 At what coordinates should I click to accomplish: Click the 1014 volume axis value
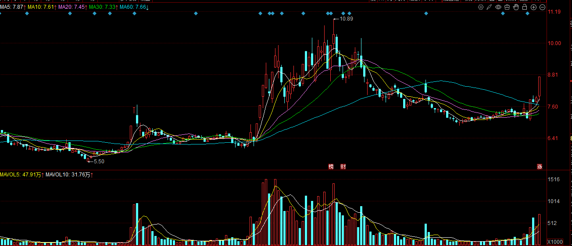coord(554,201)
